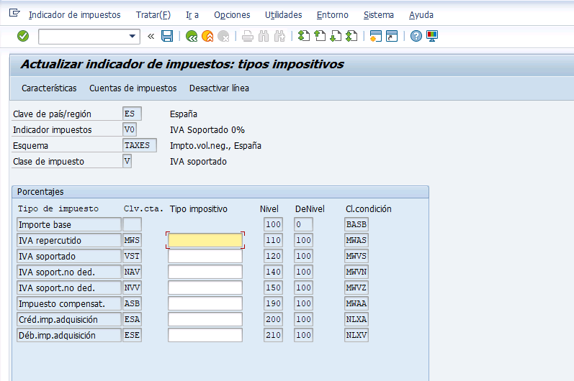Click tax rate field for NAV row
Viewport: 574px width, 381px height.
click(205, 272)
